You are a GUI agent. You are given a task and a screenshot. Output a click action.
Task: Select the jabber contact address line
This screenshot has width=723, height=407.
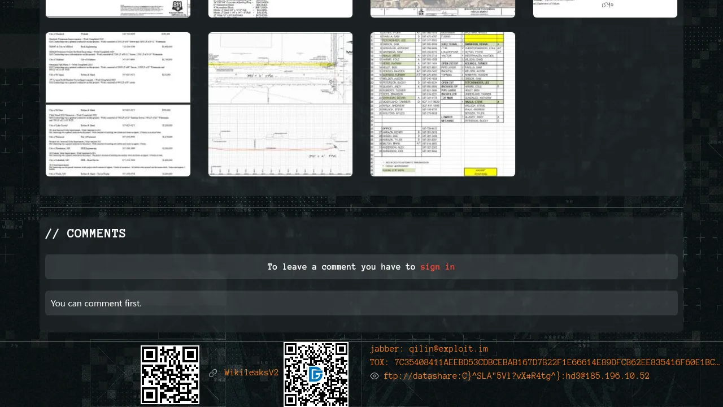pos(429,349)
